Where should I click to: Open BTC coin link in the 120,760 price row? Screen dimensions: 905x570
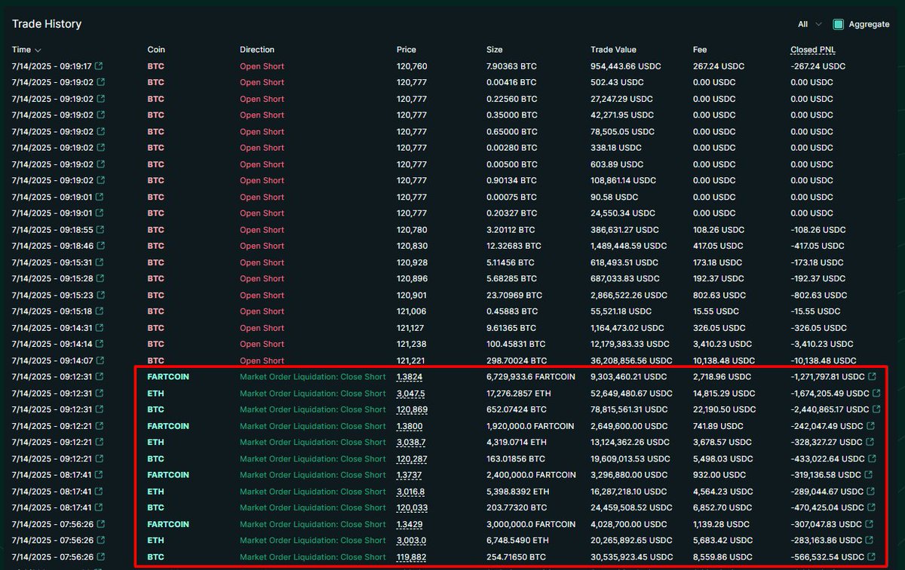[x=155, y=66]
